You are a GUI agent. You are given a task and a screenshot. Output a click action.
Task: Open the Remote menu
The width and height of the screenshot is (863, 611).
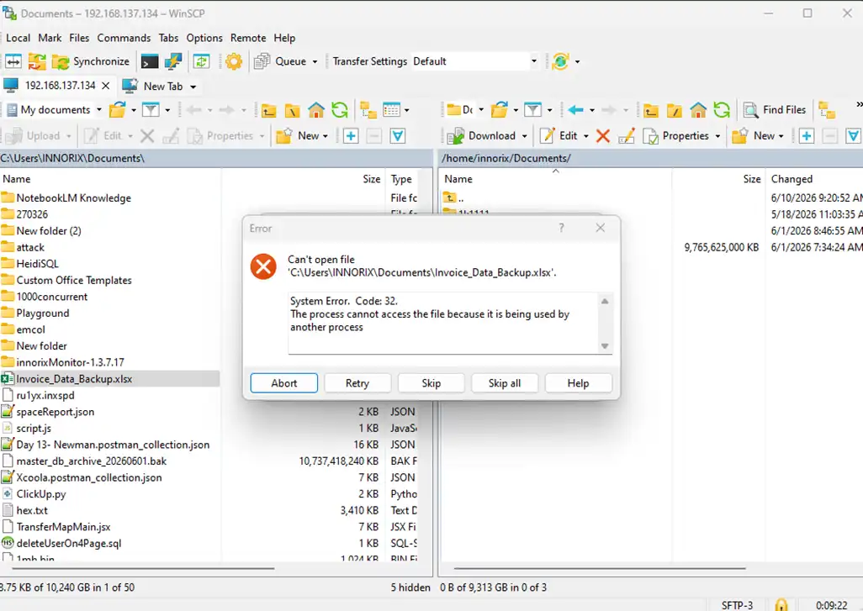point(247,38)
